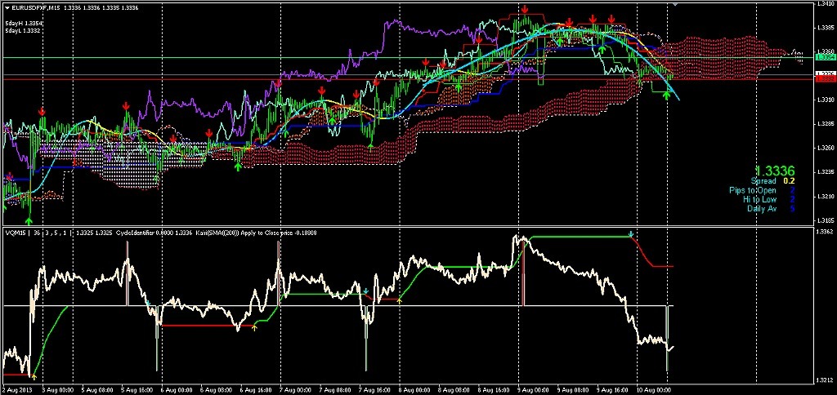Click the 1.3410 label on price scale
837x395 pixels.
[825, 4]
